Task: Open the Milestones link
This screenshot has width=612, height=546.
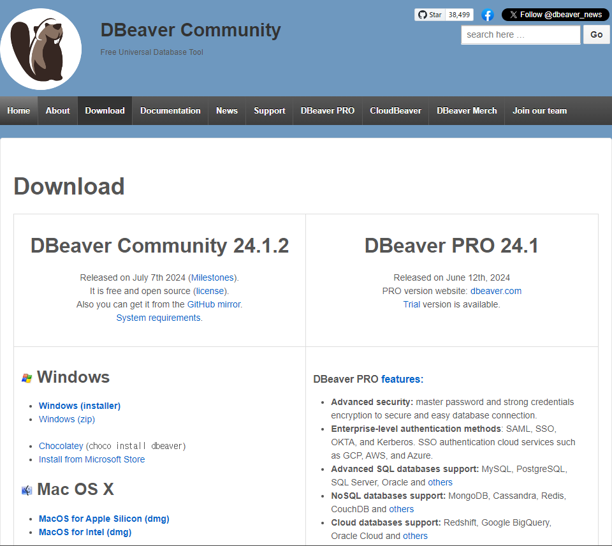Action: coord(212,277)
